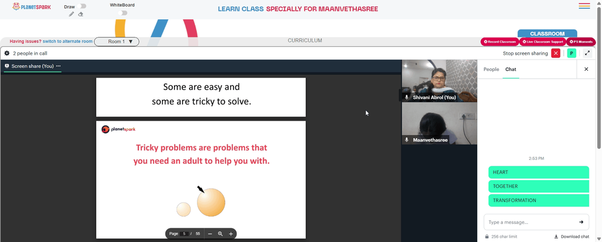Click the HEART chat message
This screenshot has height=242, width=602.
click(x=539, y=172)
